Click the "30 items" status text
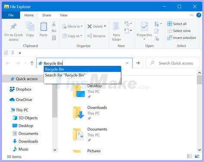This screenshot has height=162, width=204. pos(14,157)
